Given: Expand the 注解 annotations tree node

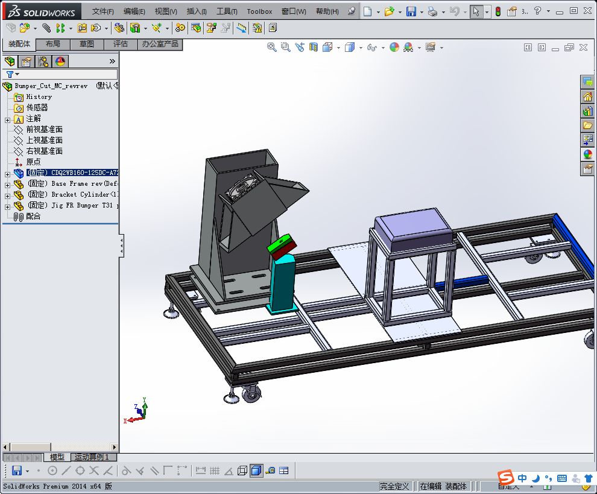Looking at the screenshot, I should click(x=7, y=119).
